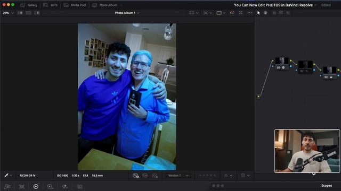
Task: Open the color match palette icon
Action: tap(21, 186)
